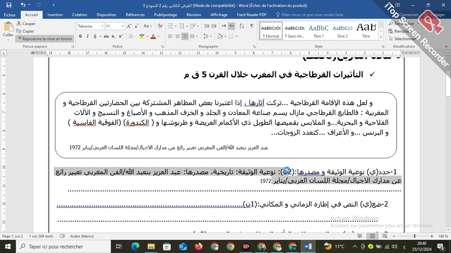This screenshot has height=253, width=451.
Task: Open Microsoft Edge from the taskbar
Action: coord(135,247)
